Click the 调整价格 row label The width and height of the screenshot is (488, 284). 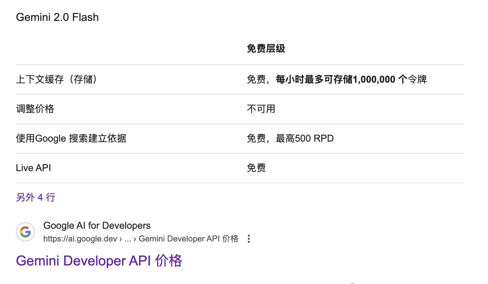(35, 109)
